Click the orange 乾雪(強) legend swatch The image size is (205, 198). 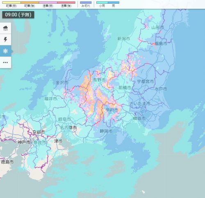(30, 2)
